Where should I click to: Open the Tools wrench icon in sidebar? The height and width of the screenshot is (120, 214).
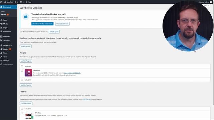tap(1, 57)
